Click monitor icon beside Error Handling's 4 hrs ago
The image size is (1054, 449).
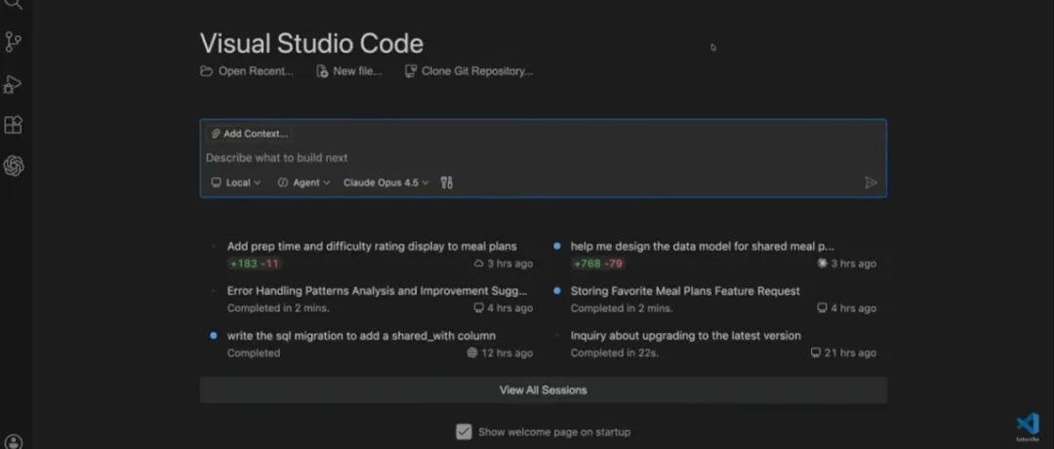click(x=478, y=307)
